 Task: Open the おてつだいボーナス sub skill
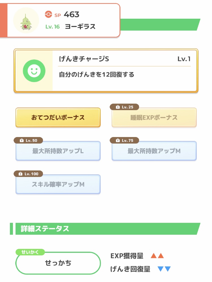click(x=58, y=118)
